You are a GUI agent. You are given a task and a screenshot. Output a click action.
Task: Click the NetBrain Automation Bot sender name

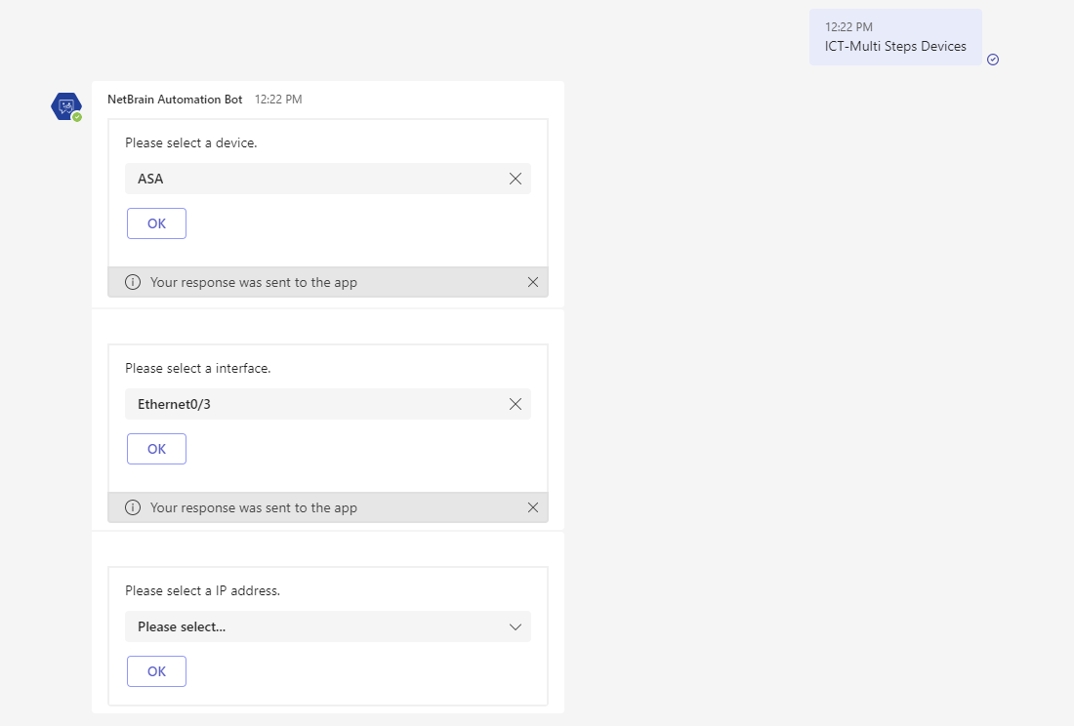tap(175, 100)
